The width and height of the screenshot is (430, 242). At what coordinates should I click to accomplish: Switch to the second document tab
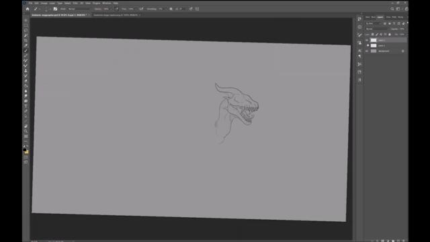click(x=116, y=15)
